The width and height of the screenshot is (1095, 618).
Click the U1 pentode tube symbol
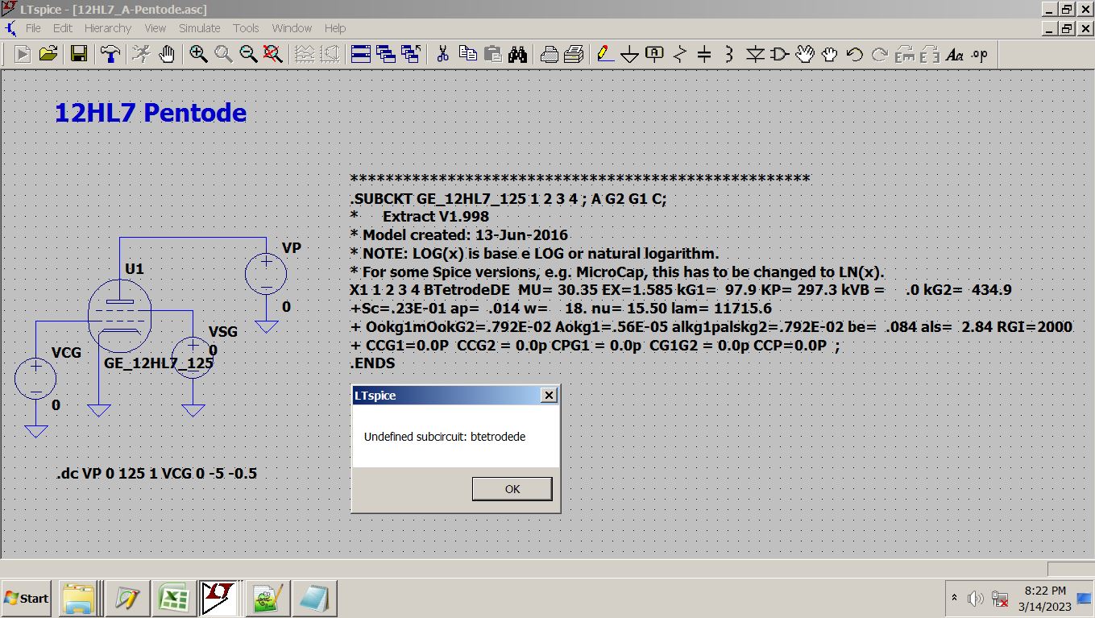click(x=119, y=315)
